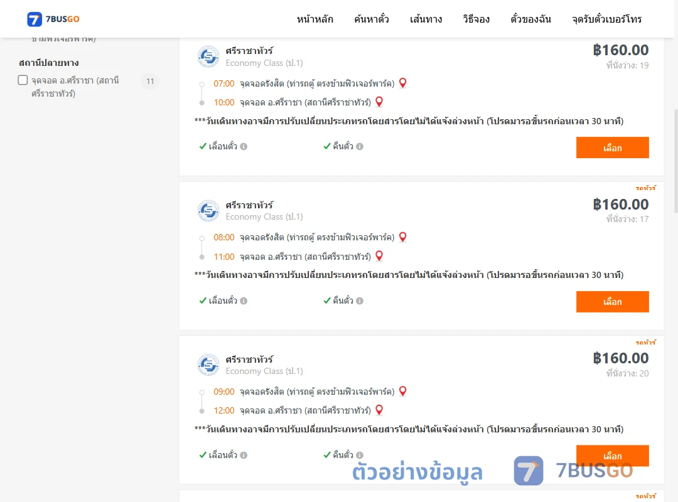Click เลือก button for 08:00 trip
The width and height of the screenshot is (678, 502).
pyautogui.click(x=612, y=301)
